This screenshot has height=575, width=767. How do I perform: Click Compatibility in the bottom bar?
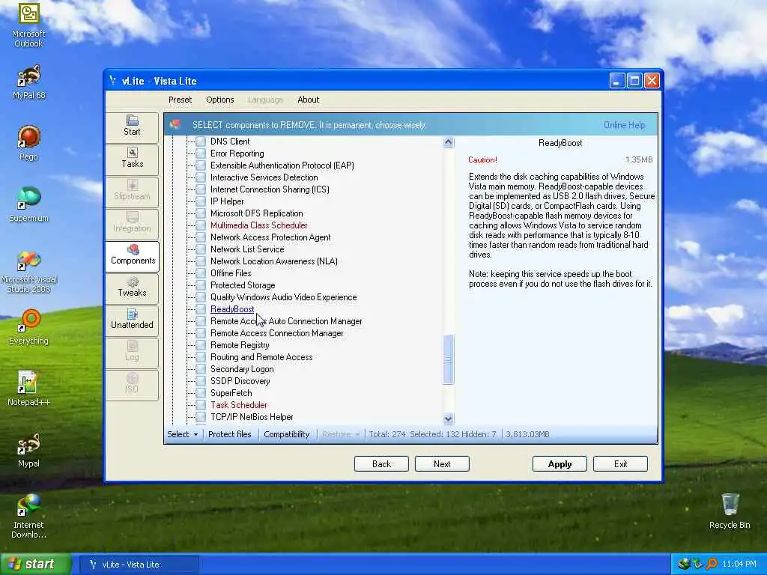pos(287,434)
